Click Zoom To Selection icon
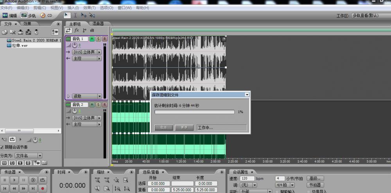The width and height of the screenshot is (391, 193). 126,180
